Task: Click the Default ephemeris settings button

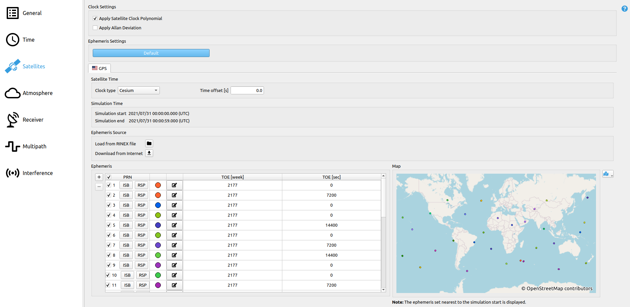Action: (151, 53)
